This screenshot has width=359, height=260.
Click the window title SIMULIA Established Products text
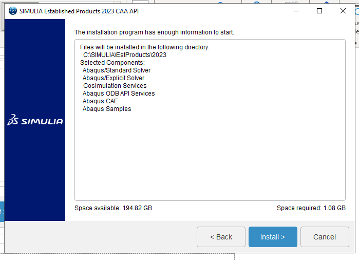coord(79,11)
